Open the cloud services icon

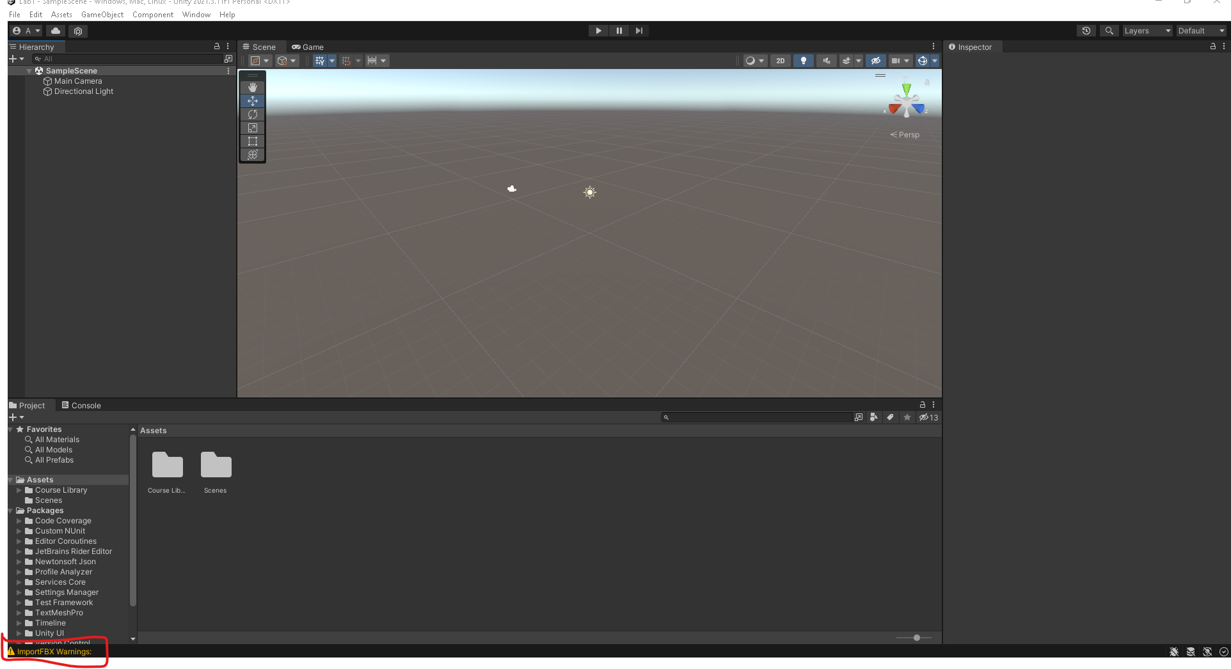tap(56, 31)
